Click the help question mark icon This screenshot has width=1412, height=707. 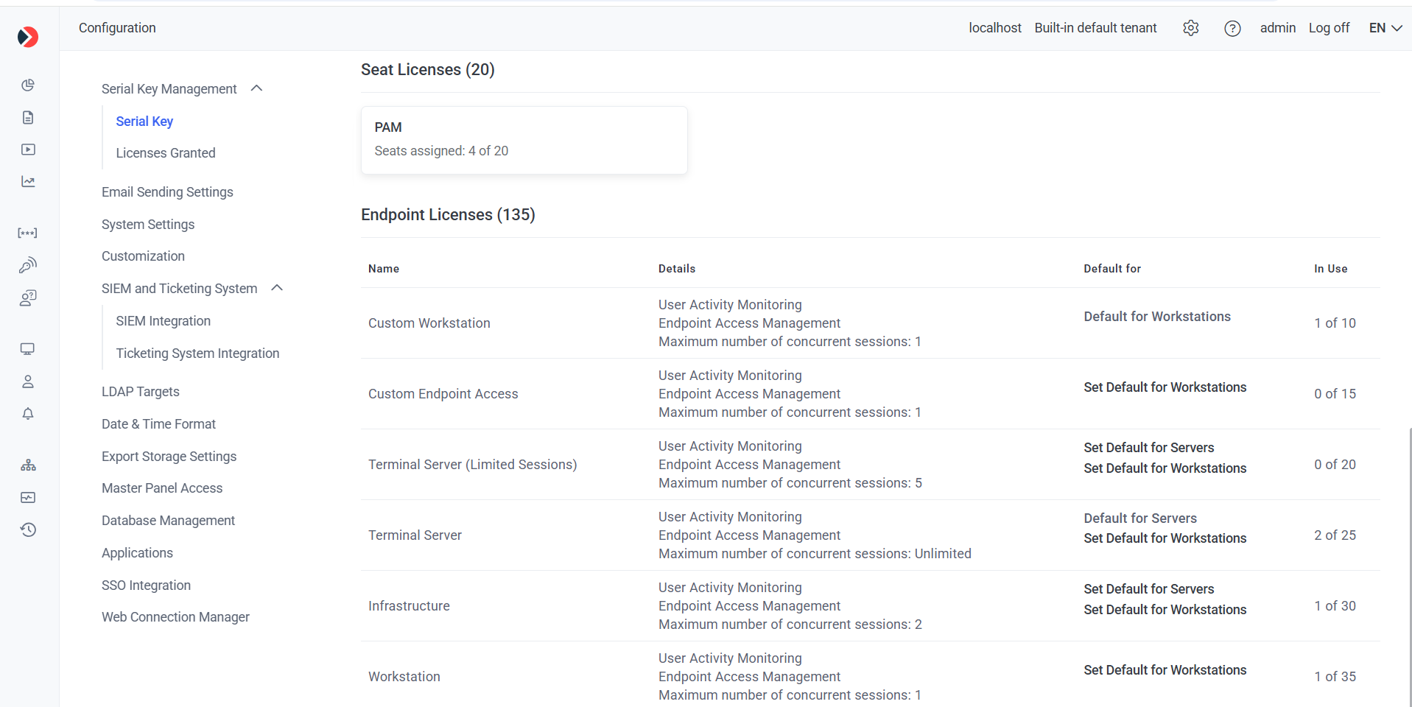pos(1232,28)
